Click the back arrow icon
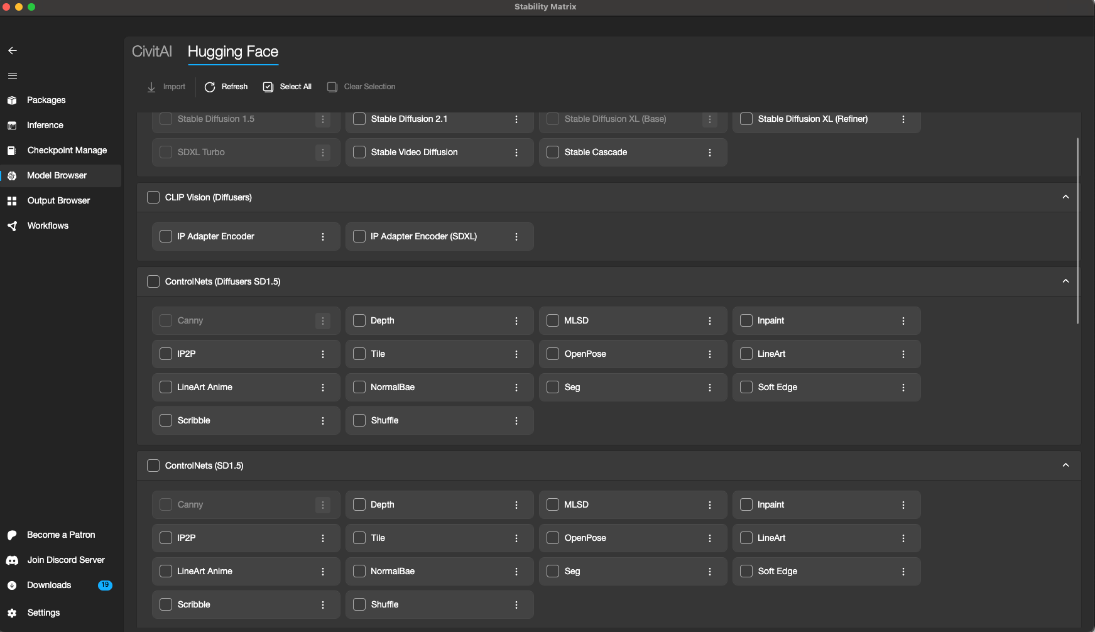Screen dimensions: 1095x632 [x=12, y=50]
